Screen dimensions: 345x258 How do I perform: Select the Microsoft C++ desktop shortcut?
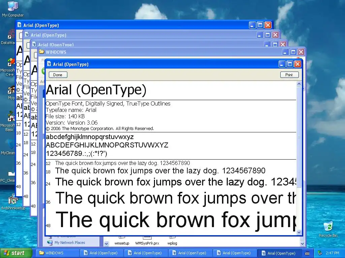9,67
